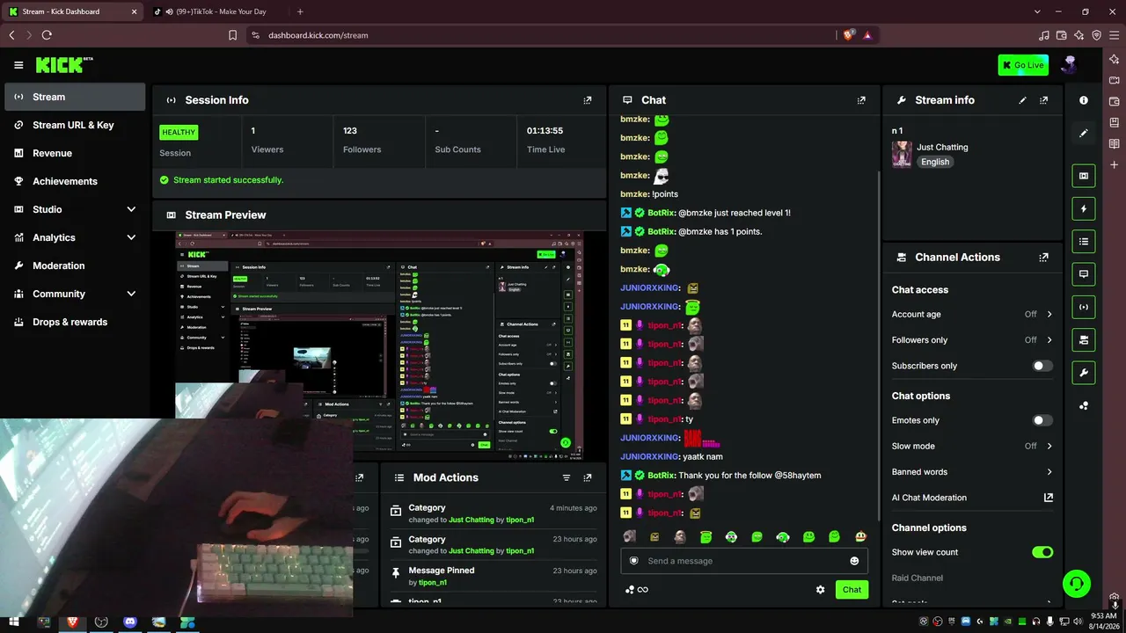Toggle the channel actions widget icon in right bar
Screen dimensions: 1126x633
1084,339
